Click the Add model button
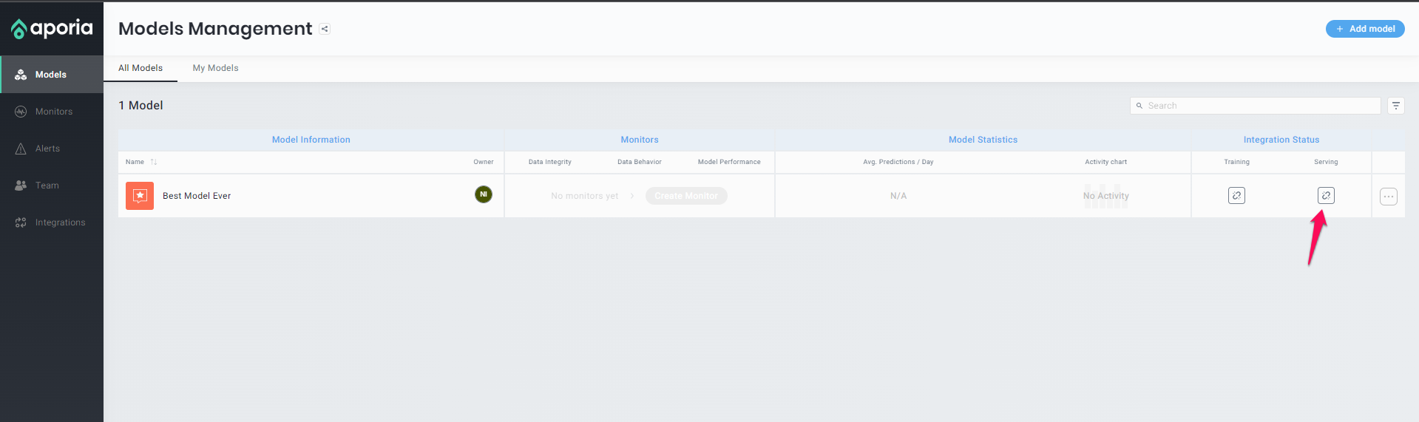The image size is (1419, 422). point(1364,29)
